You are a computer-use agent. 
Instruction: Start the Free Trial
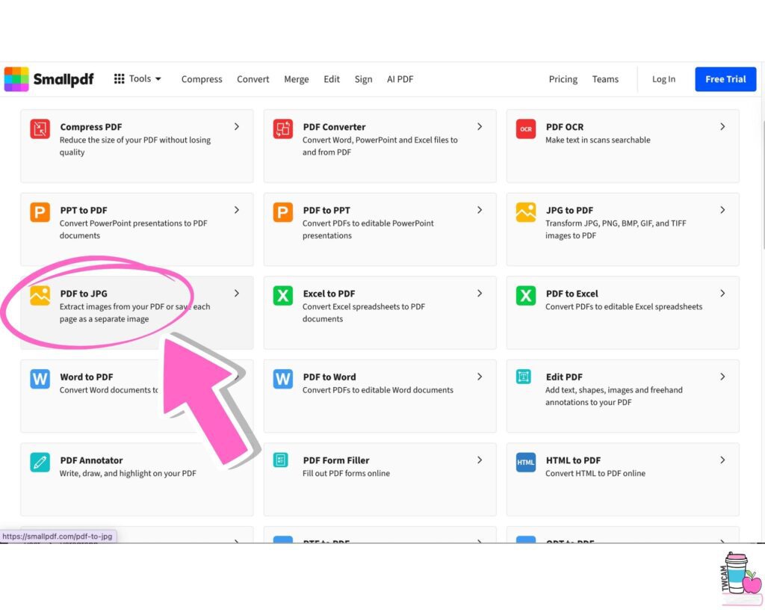pyautogui.click(x=725, y=79)
